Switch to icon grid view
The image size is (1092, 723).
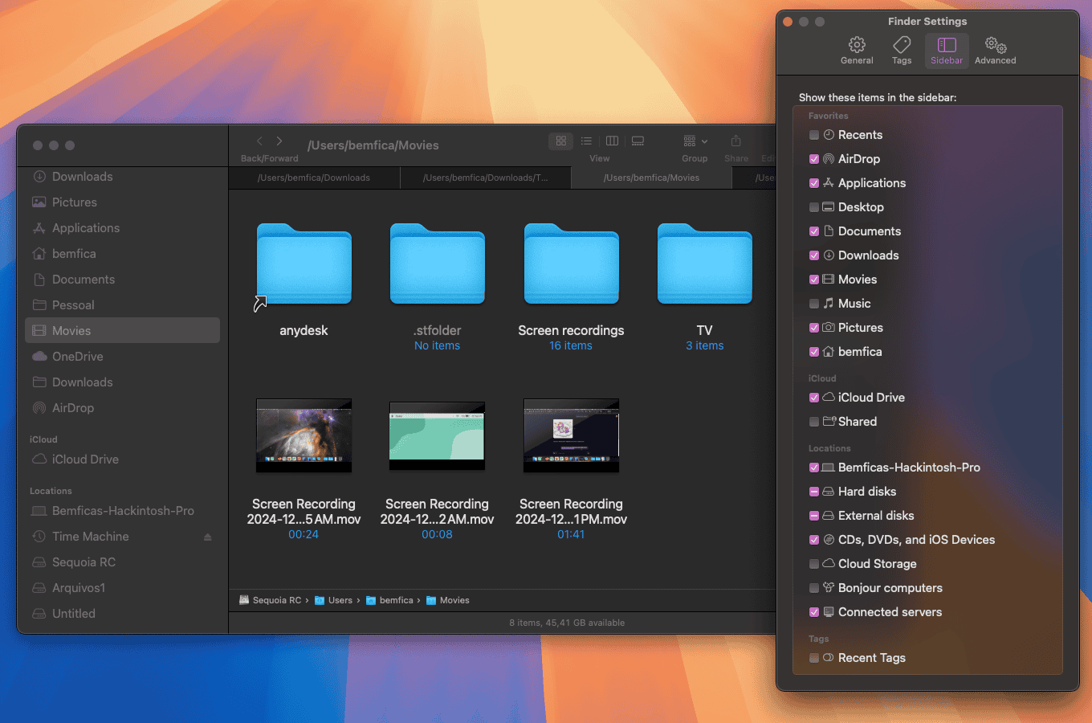(x=561, y=141)
